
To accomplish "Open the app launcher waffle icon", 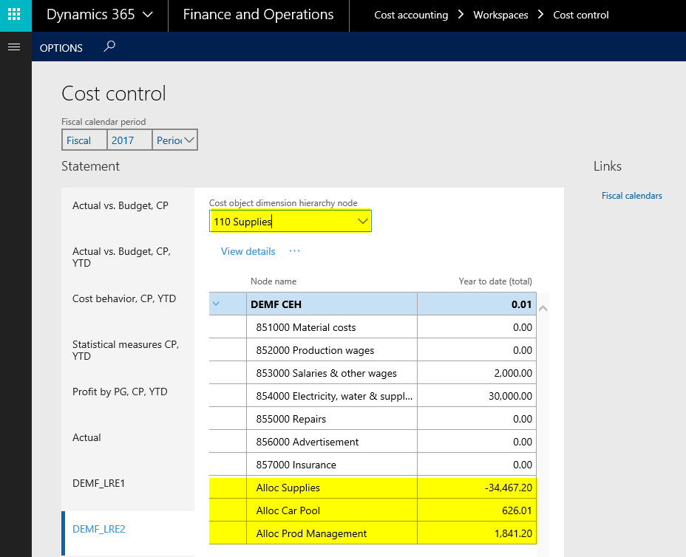I will [15, 15].
